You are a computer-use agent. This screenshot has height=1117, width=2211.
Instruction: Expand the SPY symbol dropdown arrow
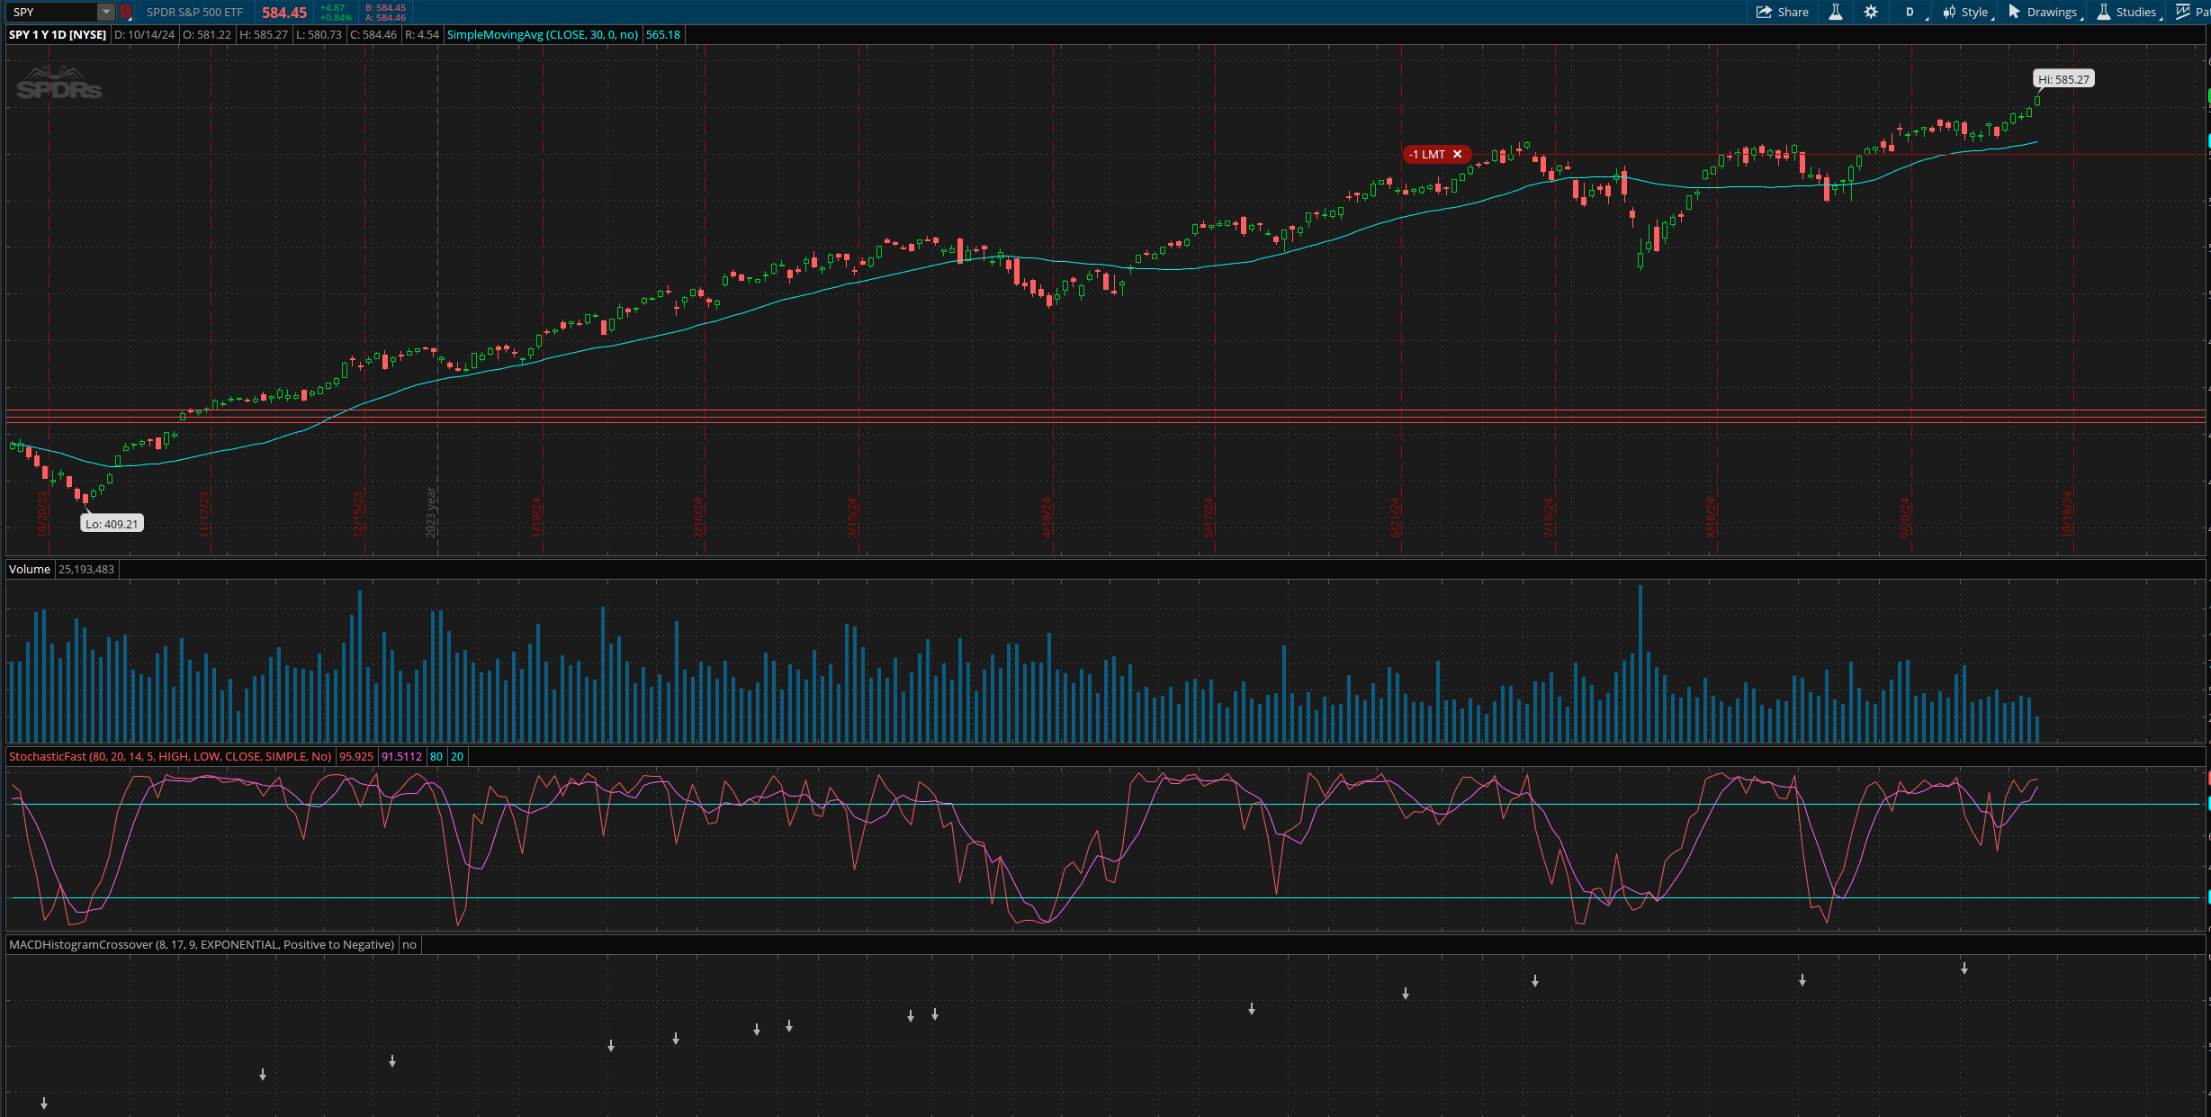click(x=105, y=12)
